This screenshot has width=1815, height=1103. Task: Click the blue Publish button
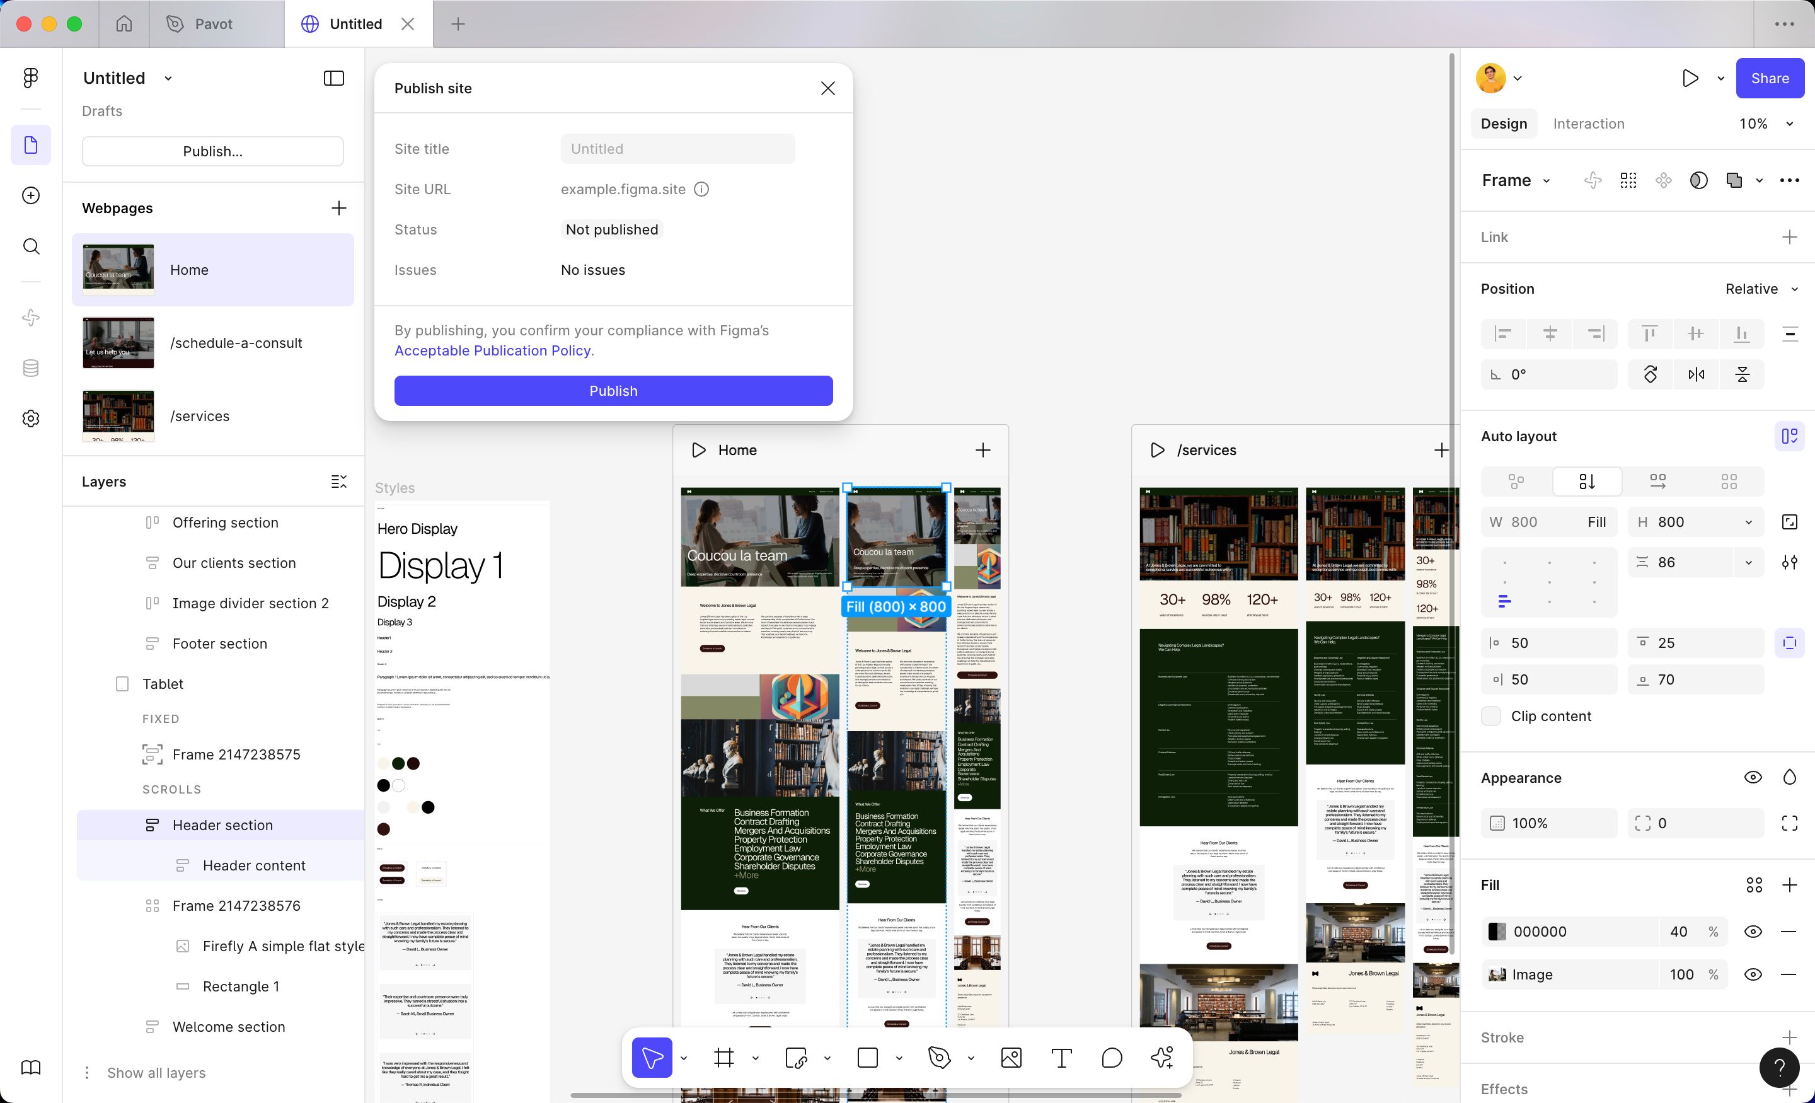613,391
